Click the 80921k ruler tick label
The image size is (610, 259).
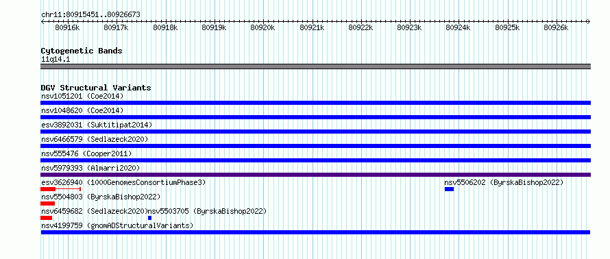pos(312,27)
